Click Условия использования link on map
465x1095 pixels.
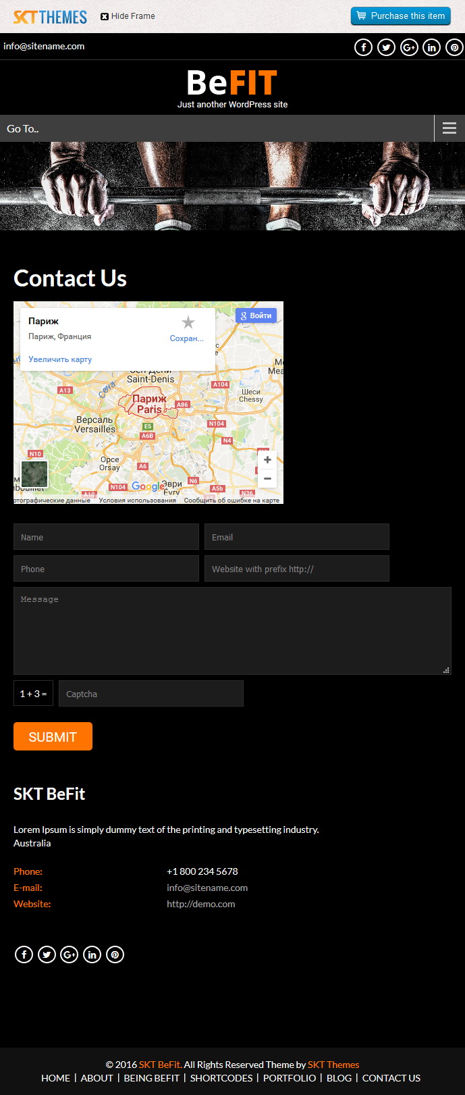tap(137, 501)
